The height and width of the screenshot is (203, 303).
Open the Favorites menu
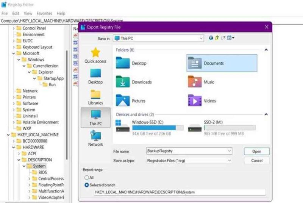point(44,14)
